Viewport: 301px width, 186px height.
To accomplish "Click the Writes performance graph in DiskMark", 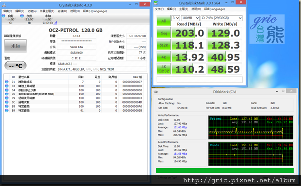I will [251, 128].
